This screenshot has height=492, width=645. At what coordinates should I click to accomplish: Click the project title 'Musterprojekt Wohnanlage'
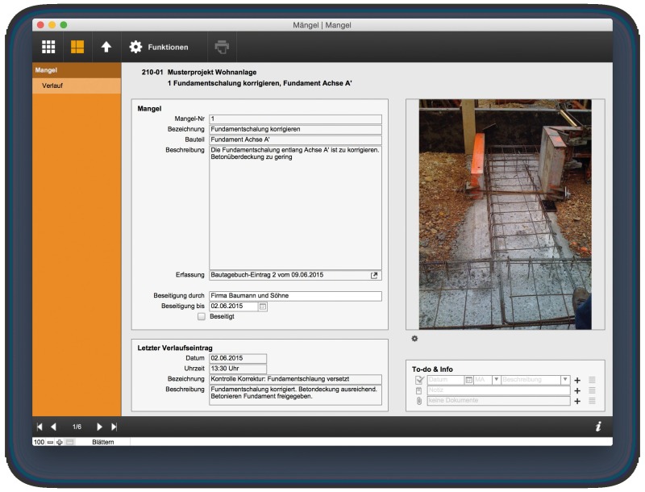coord(212,73)
